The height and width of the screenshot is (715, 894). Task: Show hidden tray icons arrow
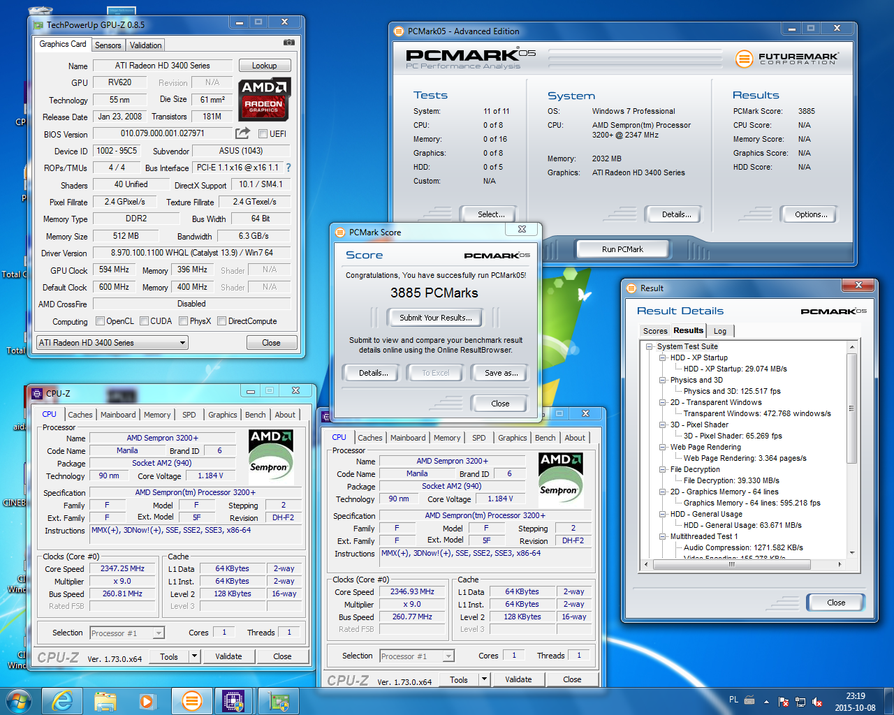coord(766,701)
